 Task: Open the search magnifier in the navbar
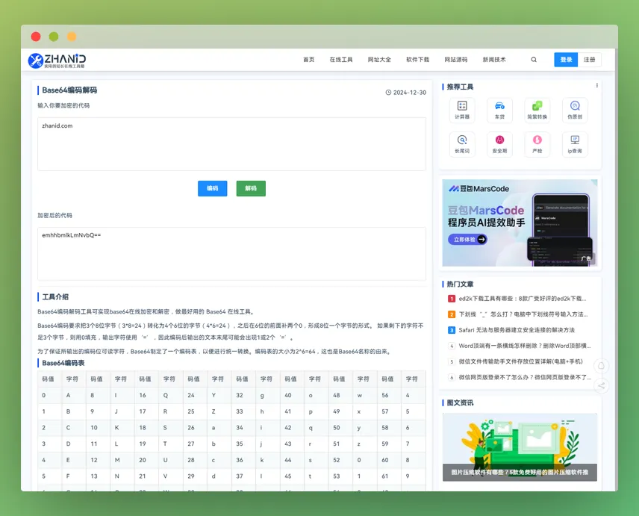(x=533, y=59)
